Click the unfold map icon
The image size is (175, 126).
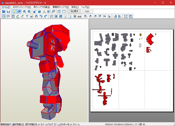(51, 16)
